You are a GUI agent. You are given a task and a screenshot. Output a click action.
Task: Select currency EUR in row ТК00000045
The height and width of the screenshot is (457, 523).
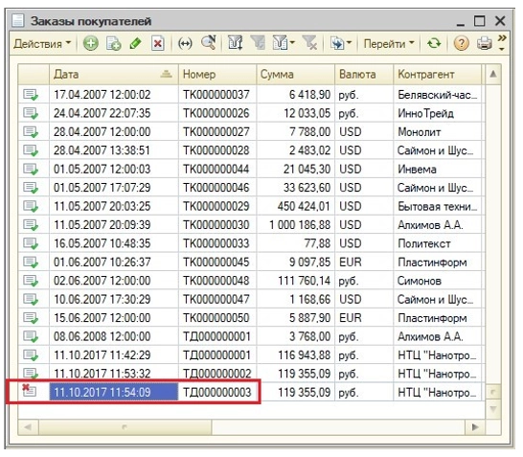coord(364,263)
